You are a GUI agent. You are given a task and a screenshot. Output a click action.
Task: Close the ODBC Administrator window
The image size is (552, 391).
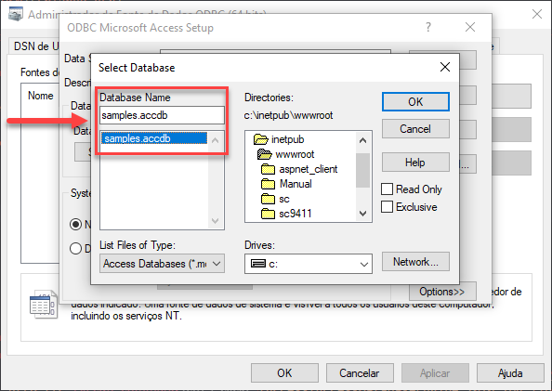click(x=537, y=14)
